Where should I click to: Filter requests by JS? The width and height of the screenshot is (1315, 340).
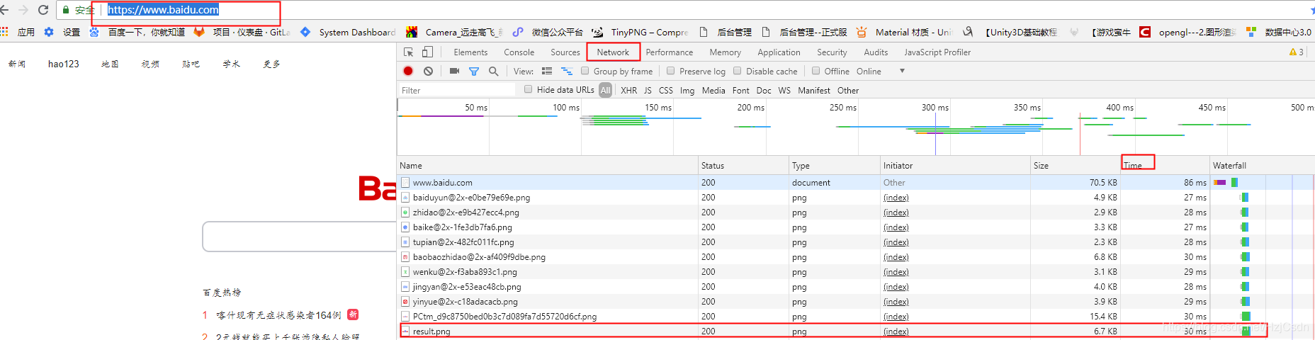click(x=648, y=90)
